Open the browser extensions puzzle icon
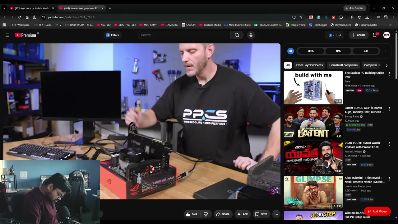398x224 pixels. 341,17
